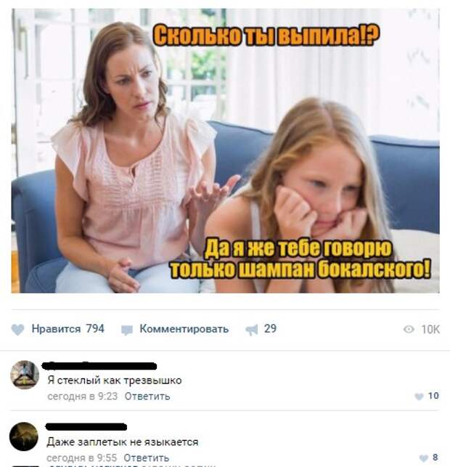
Task: Open first commenter's avatar profile
Action: pyautogui.click(x=25, y=375)
